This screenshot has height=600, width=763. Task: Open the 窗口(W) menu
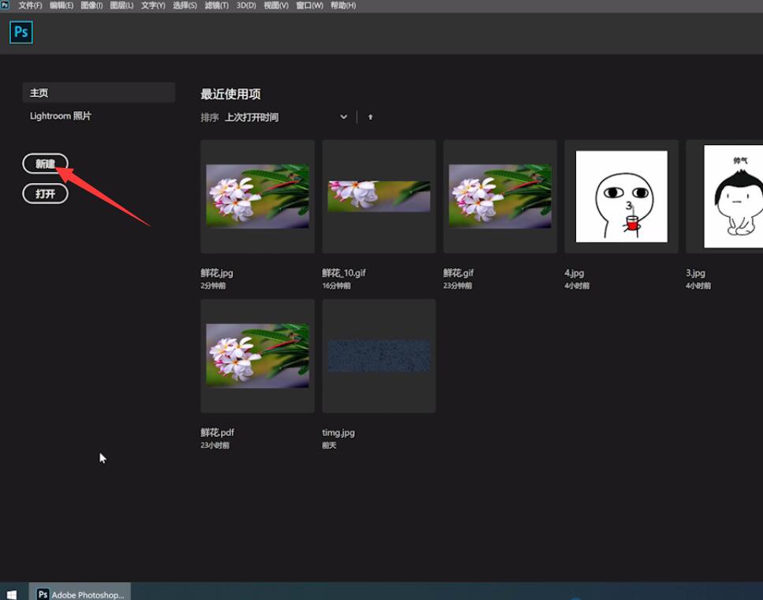pos(309,6)
